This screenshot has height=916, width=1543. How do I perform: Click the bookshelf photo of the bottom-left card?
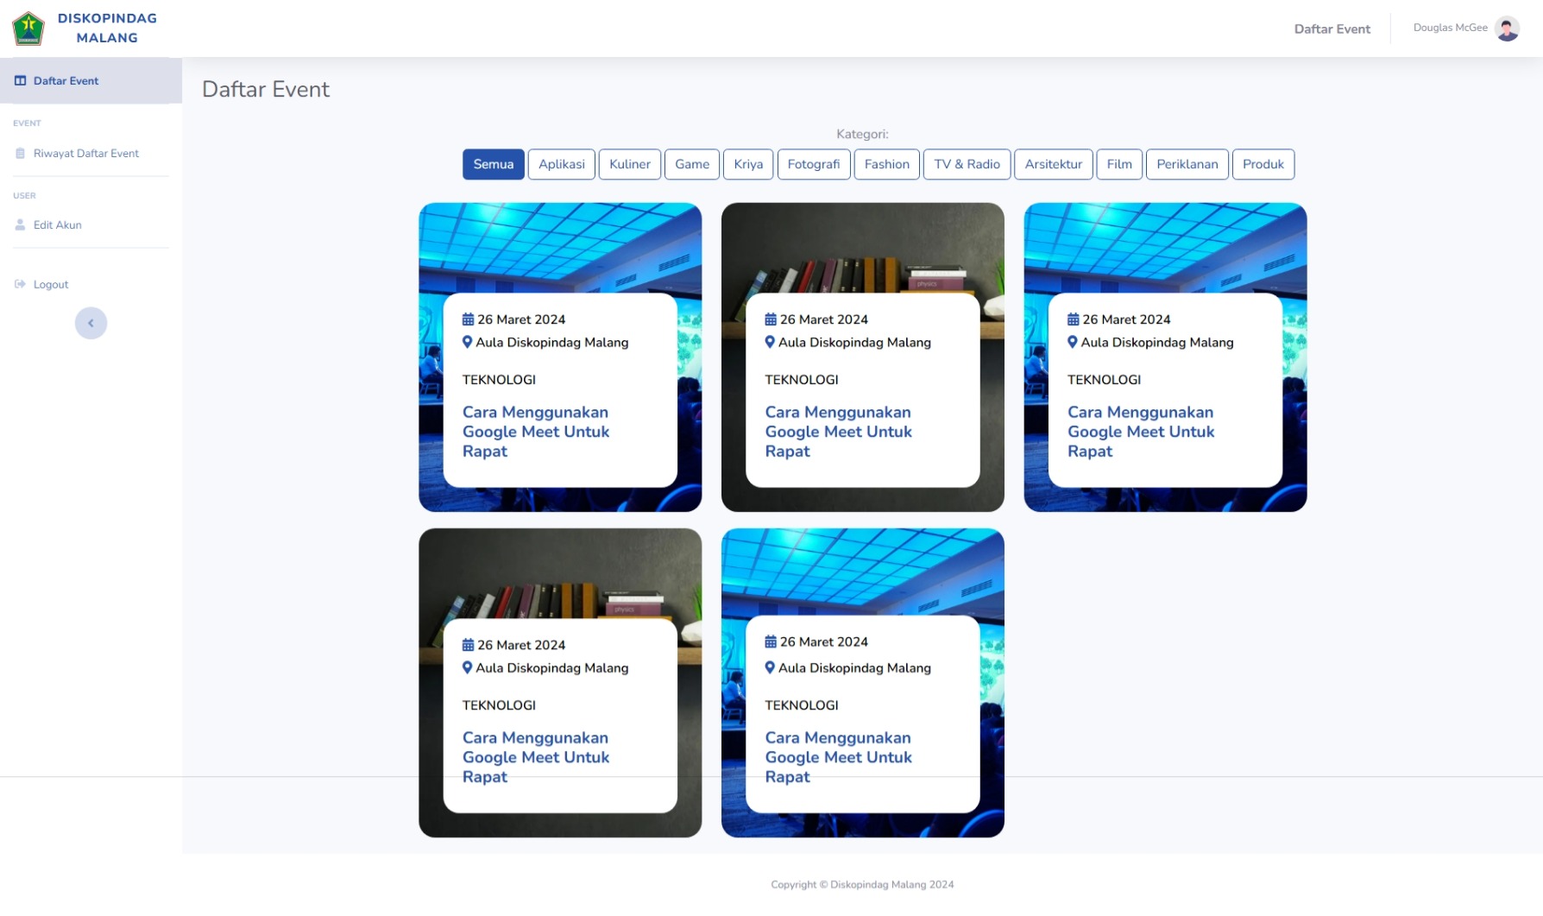coord(560,573)
